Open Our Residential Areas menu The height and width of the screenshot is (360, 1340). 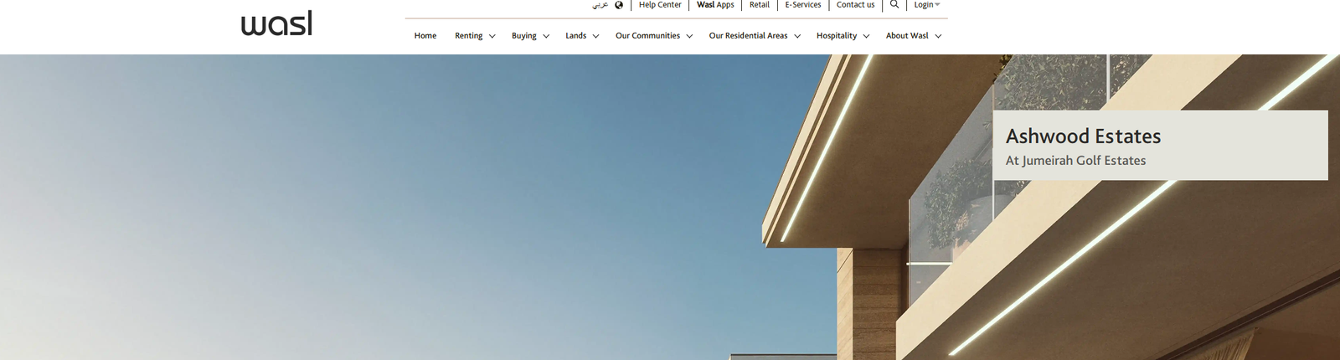click(754, 36)
